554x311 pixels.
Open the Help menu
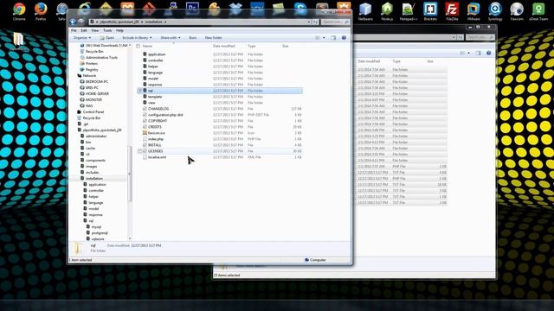pos(119,31)
